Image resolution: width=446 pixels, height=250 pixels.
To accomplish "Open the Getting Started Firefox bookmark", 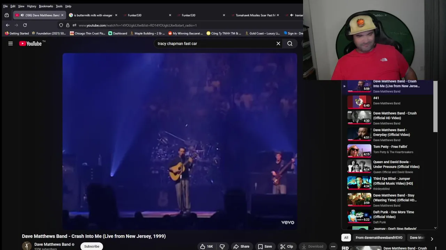I will pos(17,33).
